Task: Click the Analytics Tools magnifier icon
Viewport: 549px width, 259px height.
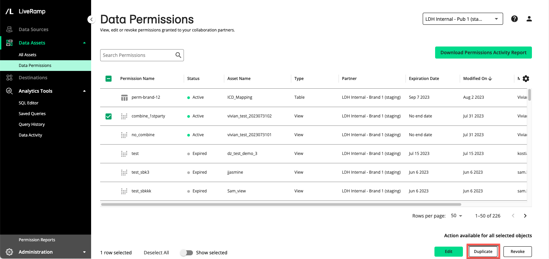Action: pyautogui.click(x=9, y=91)
